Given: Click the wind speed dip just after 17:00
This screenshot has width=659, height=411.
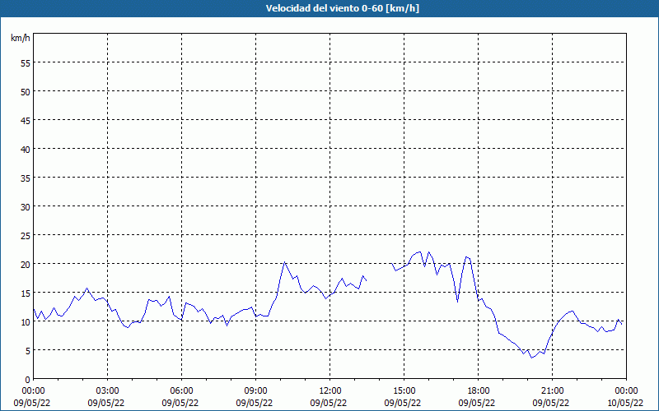Looking at the screenshot, I should pos(458,302).
